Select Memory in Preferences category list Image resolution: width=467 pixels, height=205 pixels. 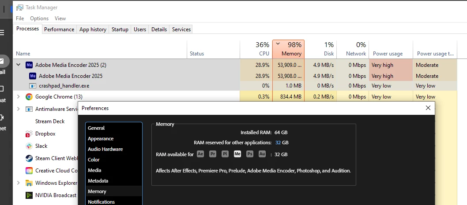tap(114, 191)
